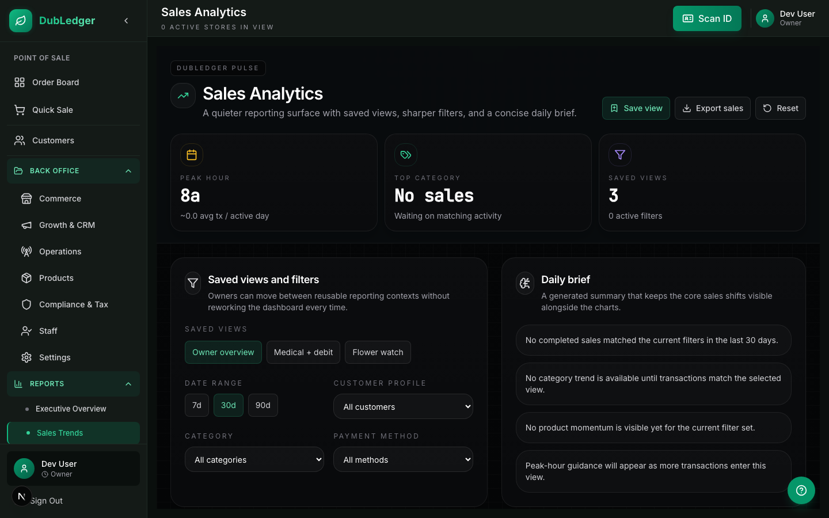Click the Order Board grid icon

coord(20,82)
